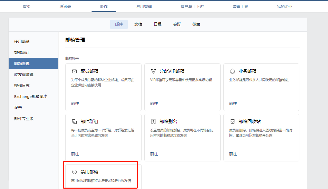Click the 邮件群组 group icon
This screenshot has height=189, width=328.
pos(74,121)
